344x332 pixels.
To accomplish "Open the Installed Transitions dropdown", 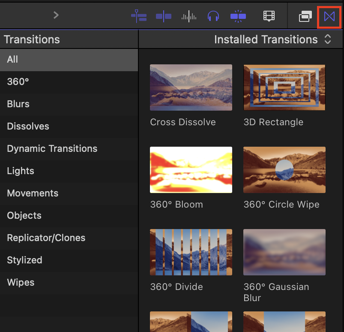I will (273, 39).
